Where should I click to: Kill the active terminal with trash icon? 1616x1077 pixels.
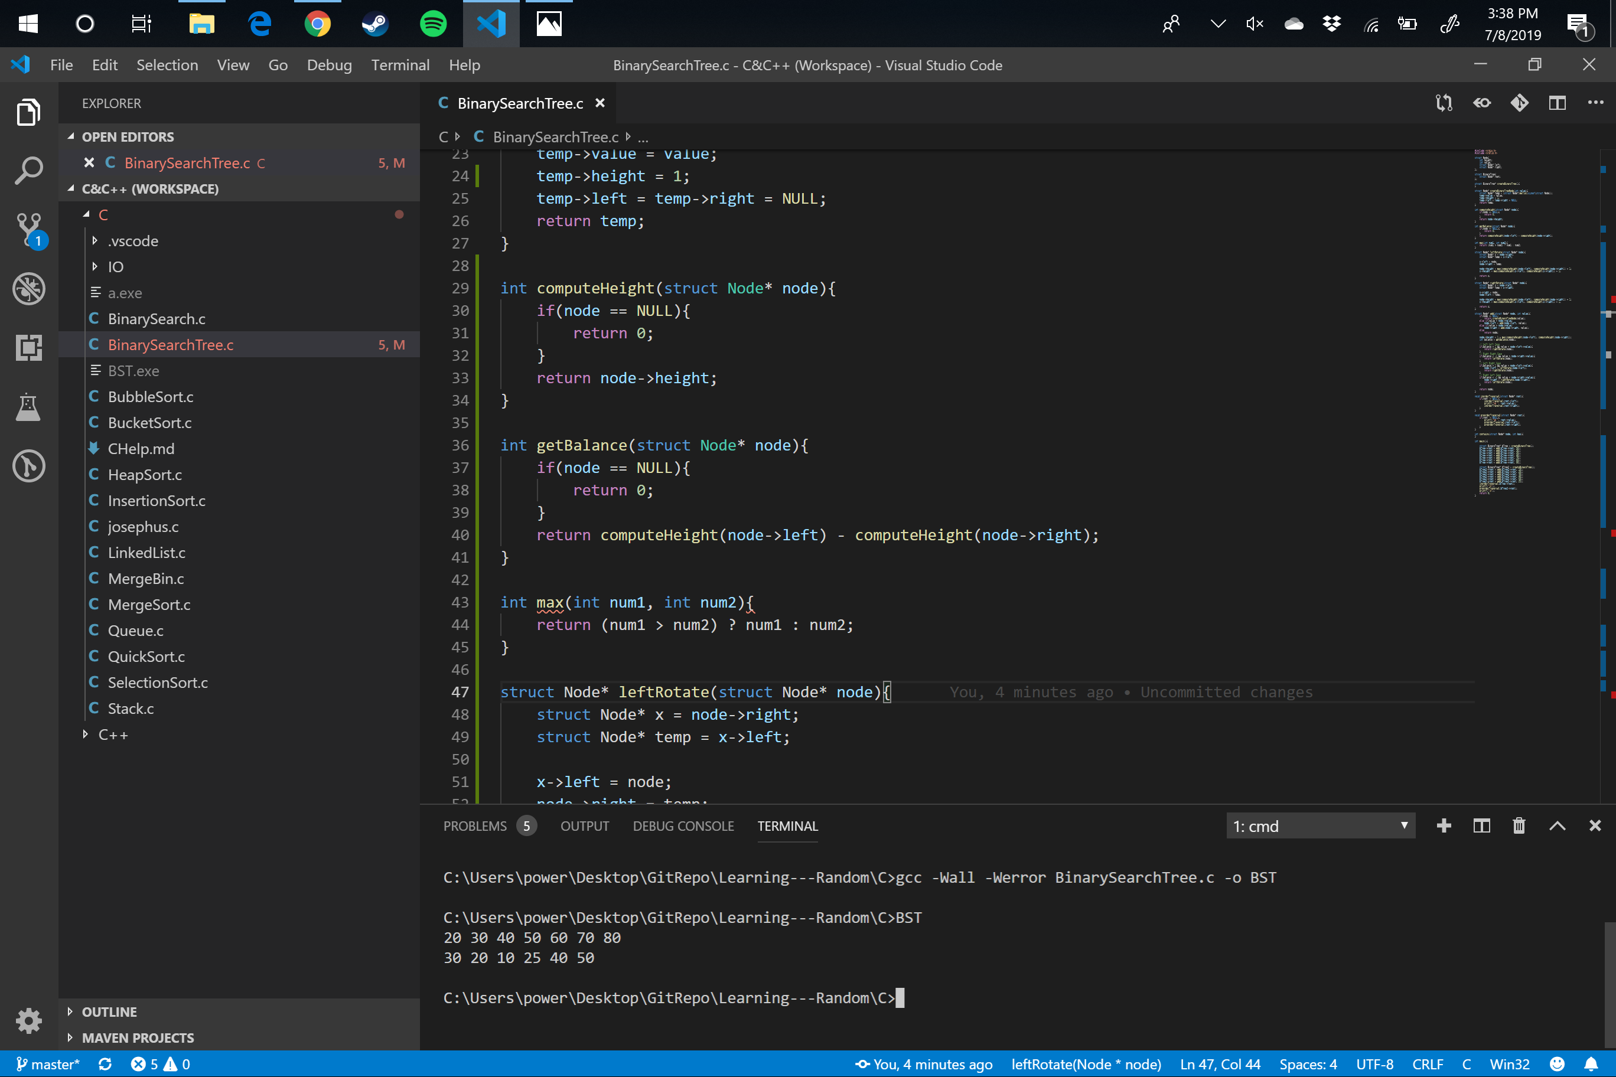point(1519,825)
